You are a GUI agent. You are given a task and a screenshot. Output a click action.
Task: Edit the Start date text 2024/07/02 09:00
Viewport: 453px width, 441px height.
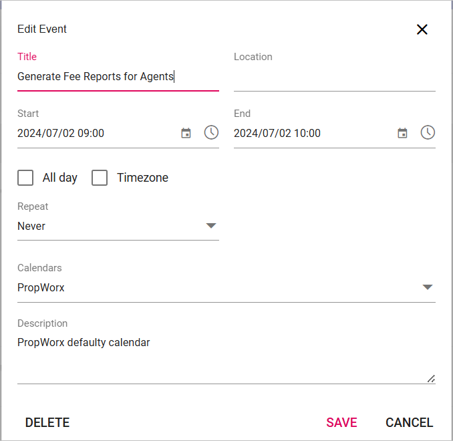click(x=61, y=133)
